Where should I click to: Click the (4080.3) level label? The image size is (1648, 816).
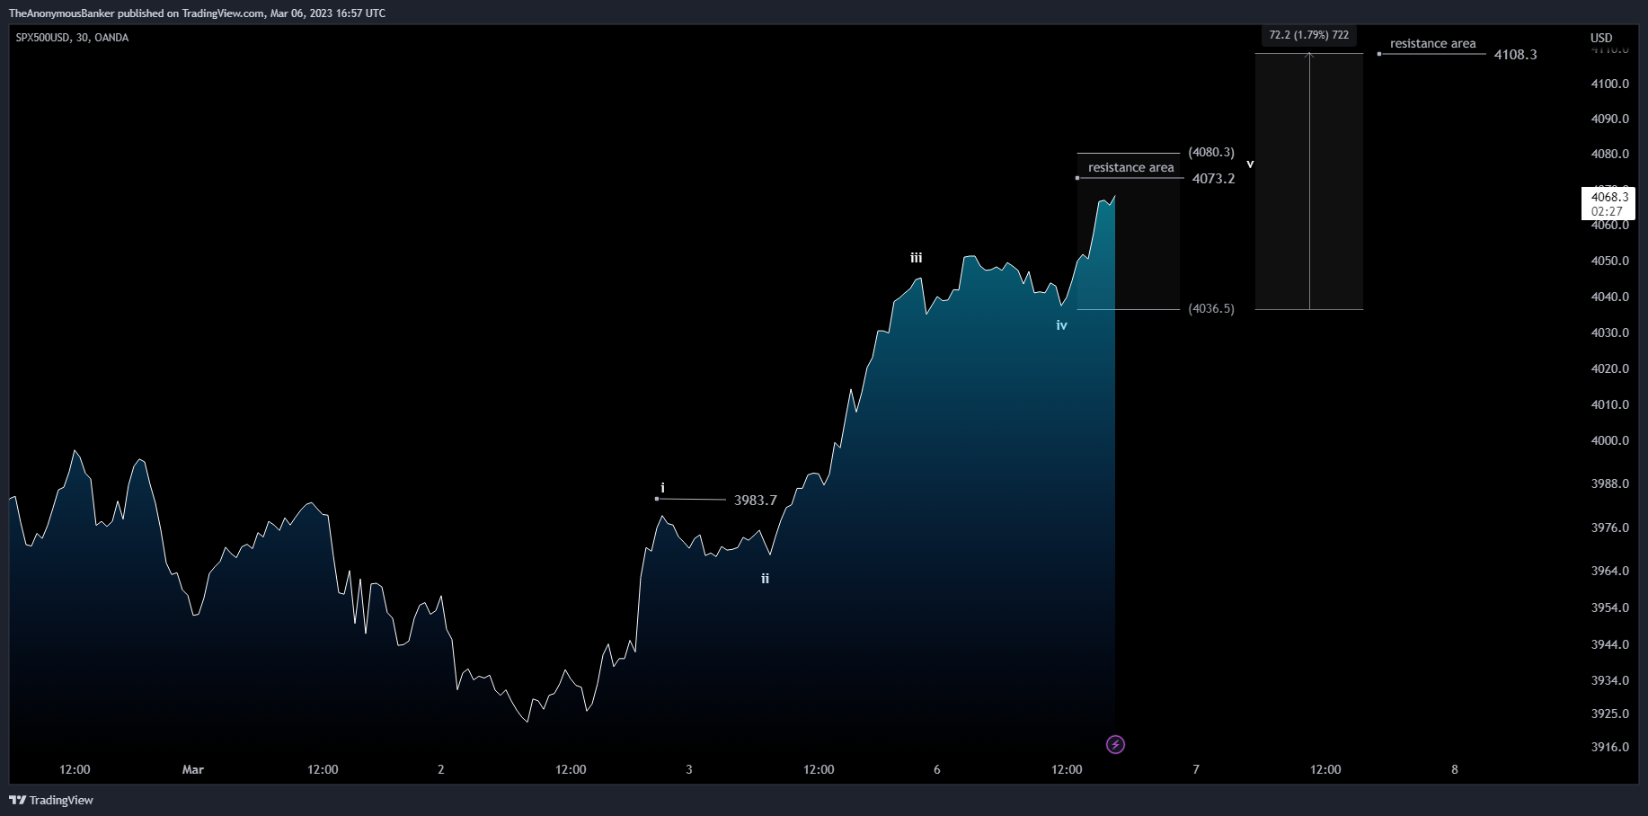click(1211, 153)
